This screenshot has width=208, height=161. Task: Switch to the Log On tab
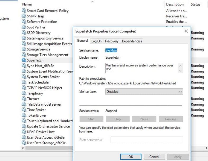coord(96,41)
